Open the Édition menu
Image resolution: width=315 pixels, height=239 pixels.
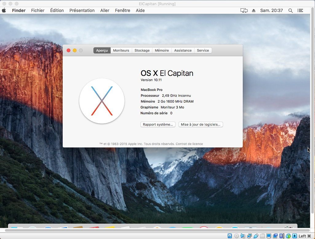(x=57, y=10)
